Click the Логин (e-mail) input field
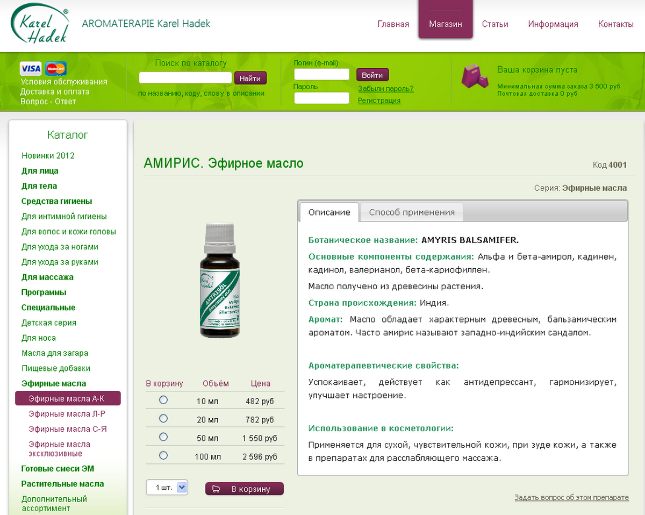The width and height of the screenshot is (645, 515). click(x=322, y=75)
